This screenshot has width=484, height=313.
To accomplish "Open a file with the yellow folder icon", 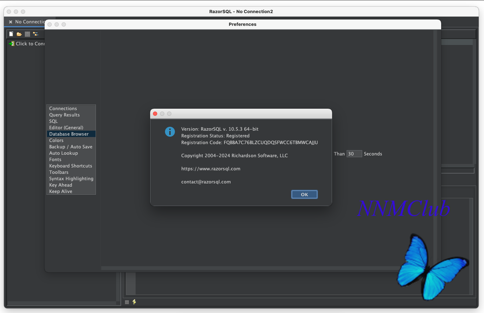I will pyautogui.click(x=19, y=34).
